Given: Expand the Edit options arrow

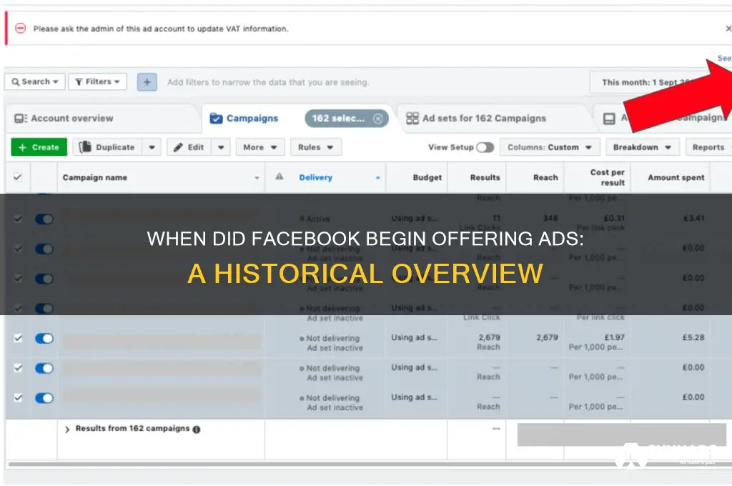Looking at the screenshot, I should coord(221,147).
